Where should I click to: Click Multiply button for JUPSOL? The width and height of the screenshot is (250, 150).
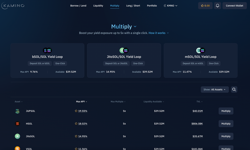(226, 111)
